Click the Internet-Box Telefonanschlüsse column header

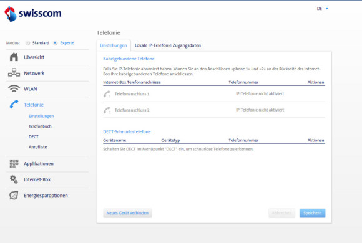[x=132, y=82]
